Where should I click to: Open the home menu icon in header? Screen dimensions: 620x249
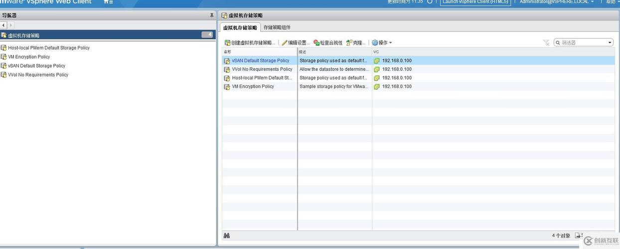[x=108, y=1]
